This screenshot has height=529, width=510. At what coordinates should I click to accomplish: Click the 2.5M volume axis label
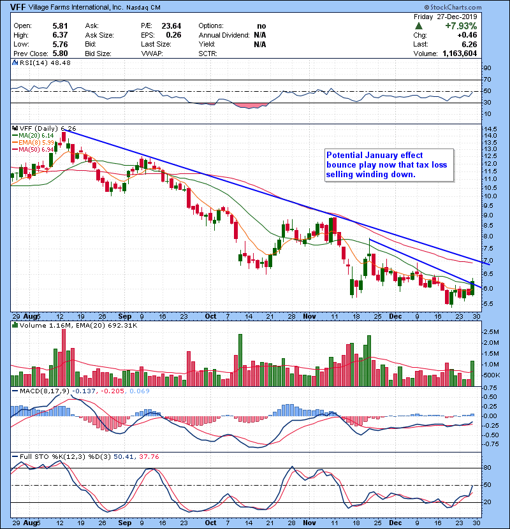[x=492, y=332]
